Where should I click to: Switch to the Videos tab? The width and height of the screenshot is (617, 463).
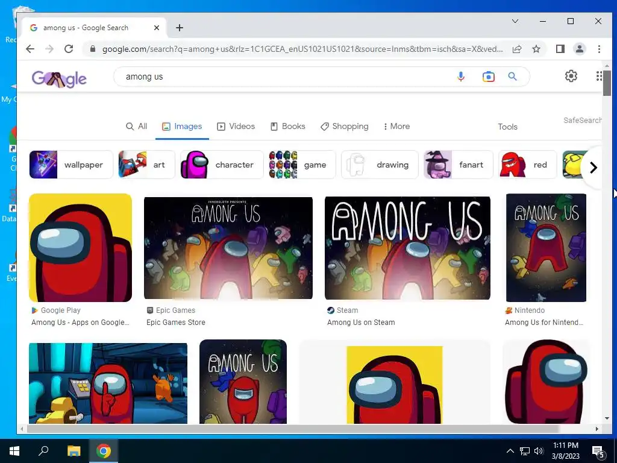236,127
